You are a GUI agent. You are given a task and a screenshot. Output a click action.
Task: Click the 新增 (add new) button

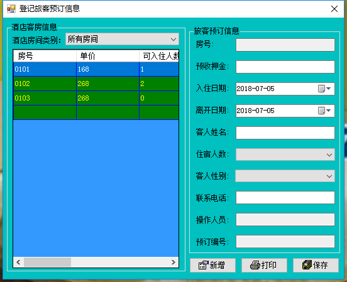tap(212, 265)
